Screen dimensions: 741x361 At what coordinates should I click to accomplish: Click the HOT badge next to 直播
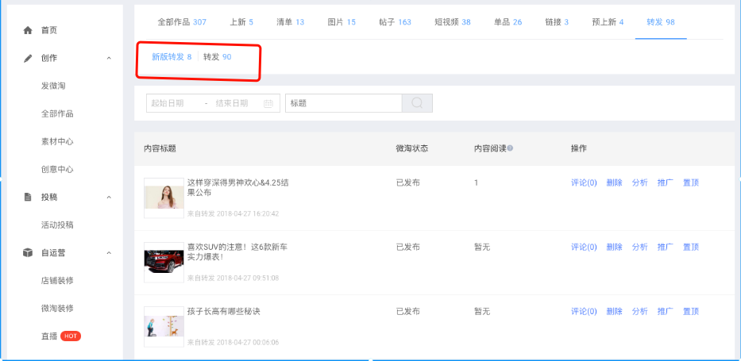coord(71,336)
